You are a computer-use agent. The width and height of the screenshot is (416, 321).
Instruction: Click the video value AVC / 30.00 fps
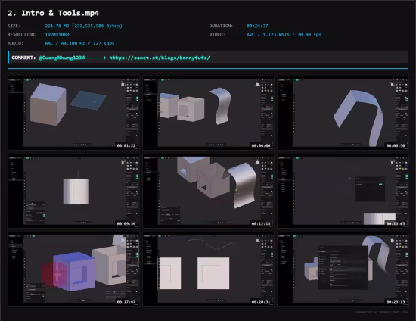tap(284, 35)
